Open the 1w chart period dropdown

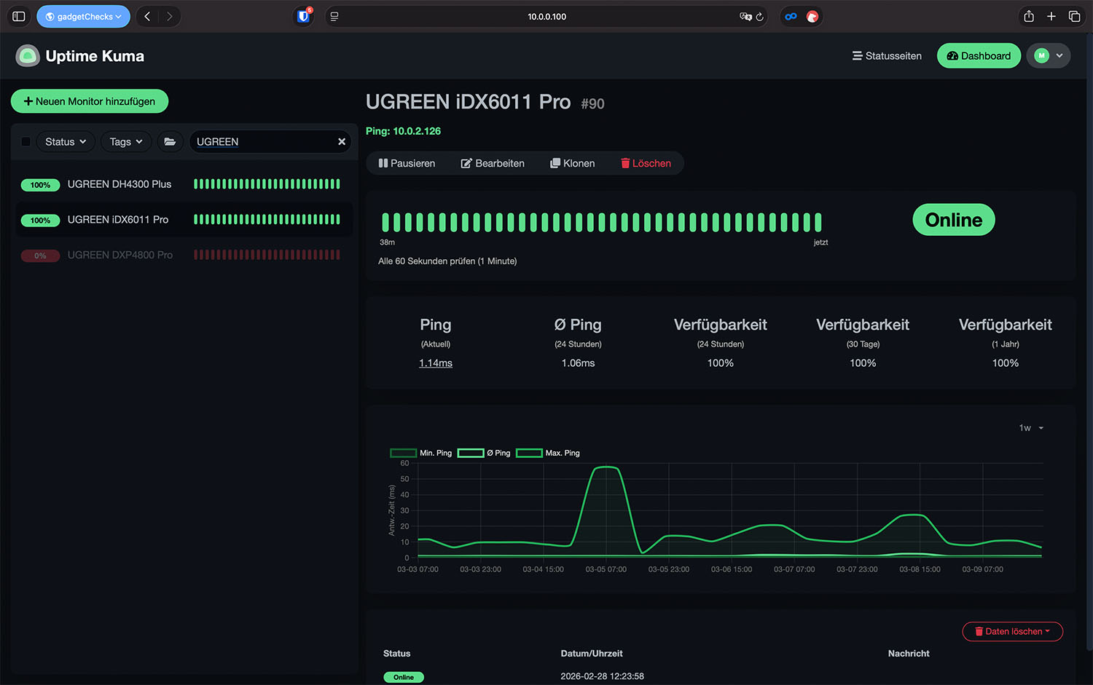[1031, 428]
